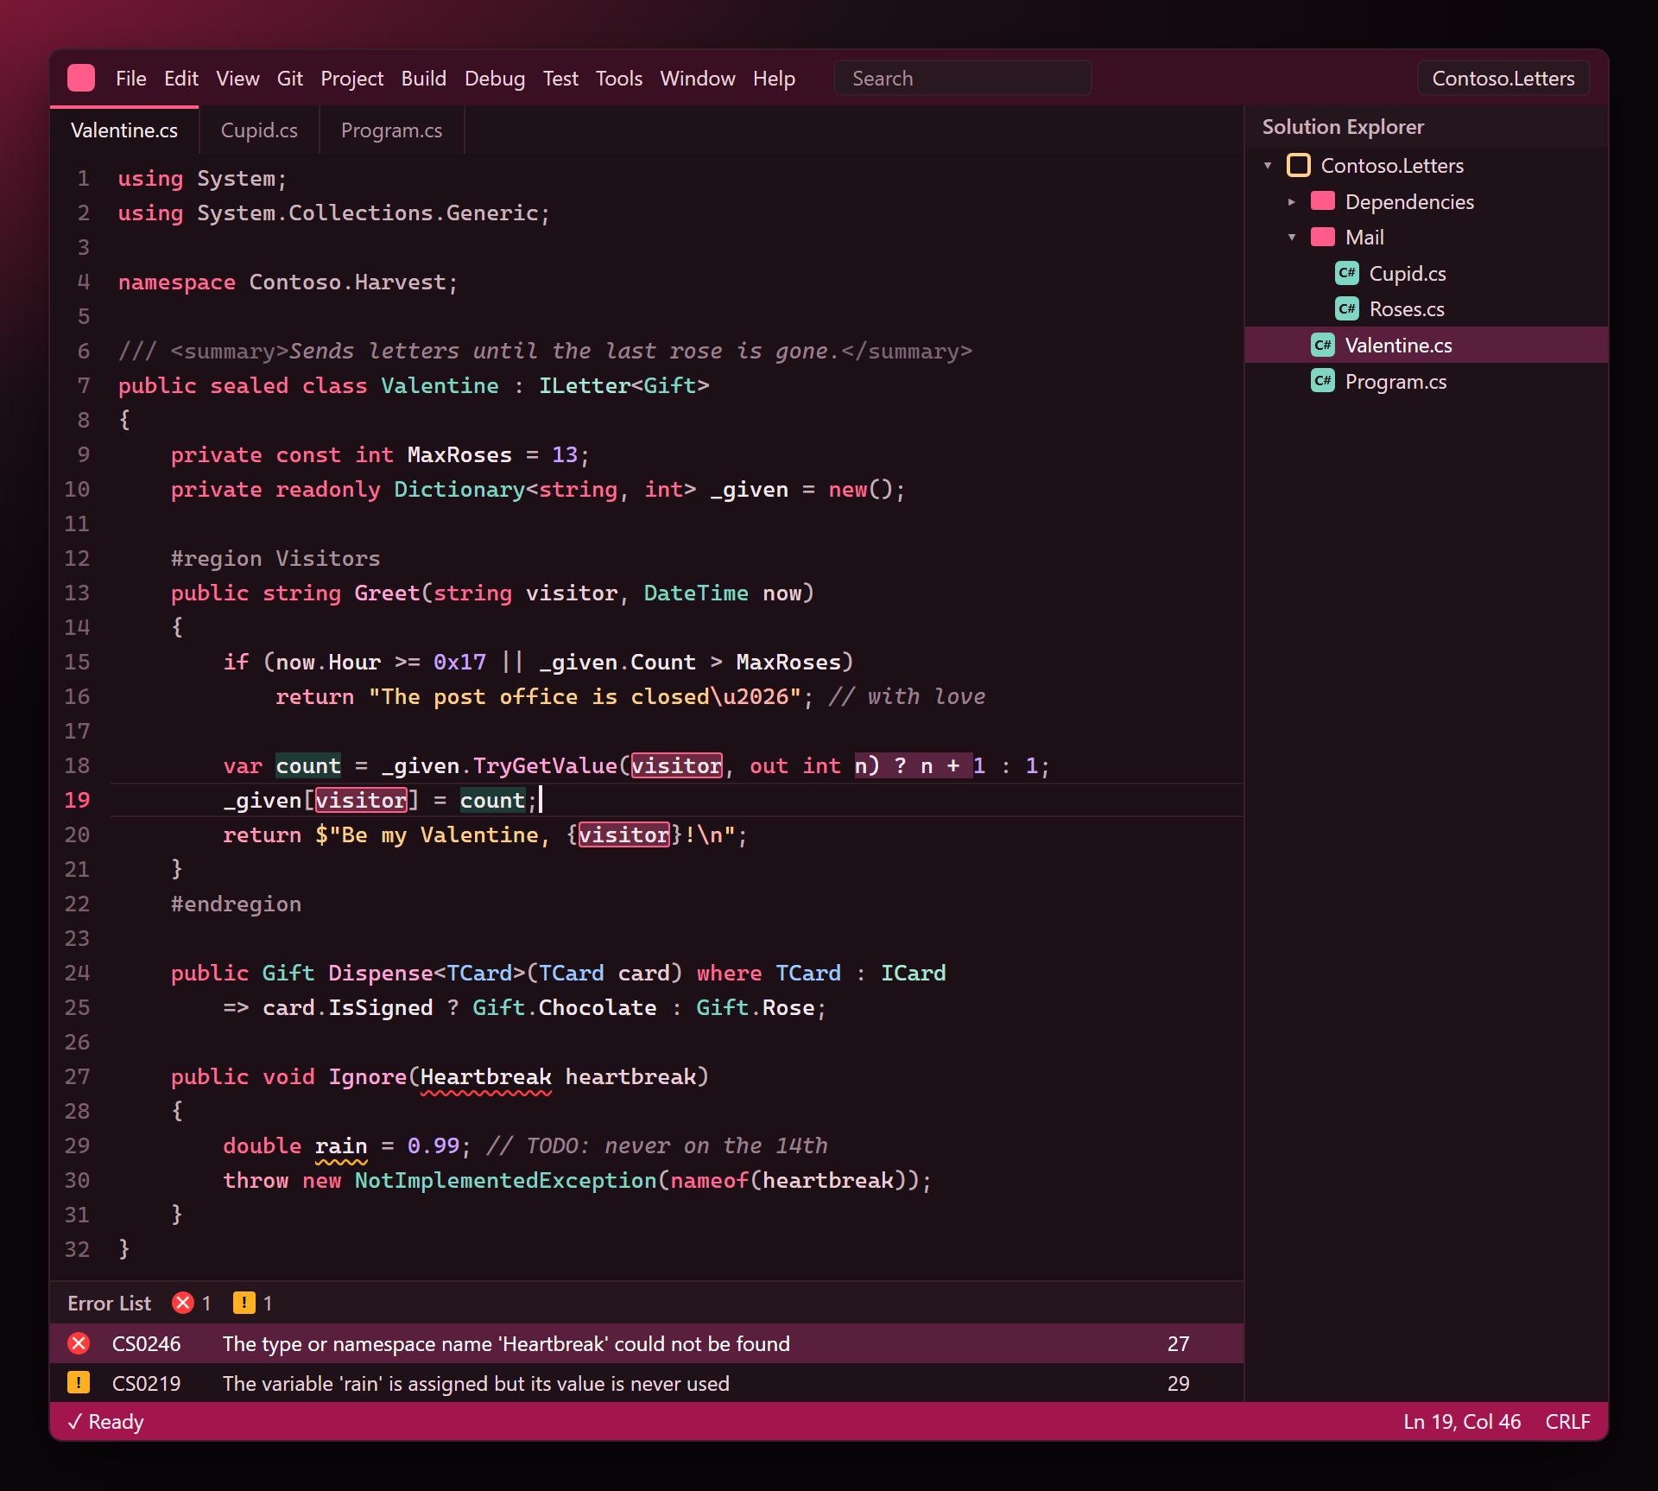Click the Search input field
The width and height of the screenshot is (1658, 1491).
(962, 78)
